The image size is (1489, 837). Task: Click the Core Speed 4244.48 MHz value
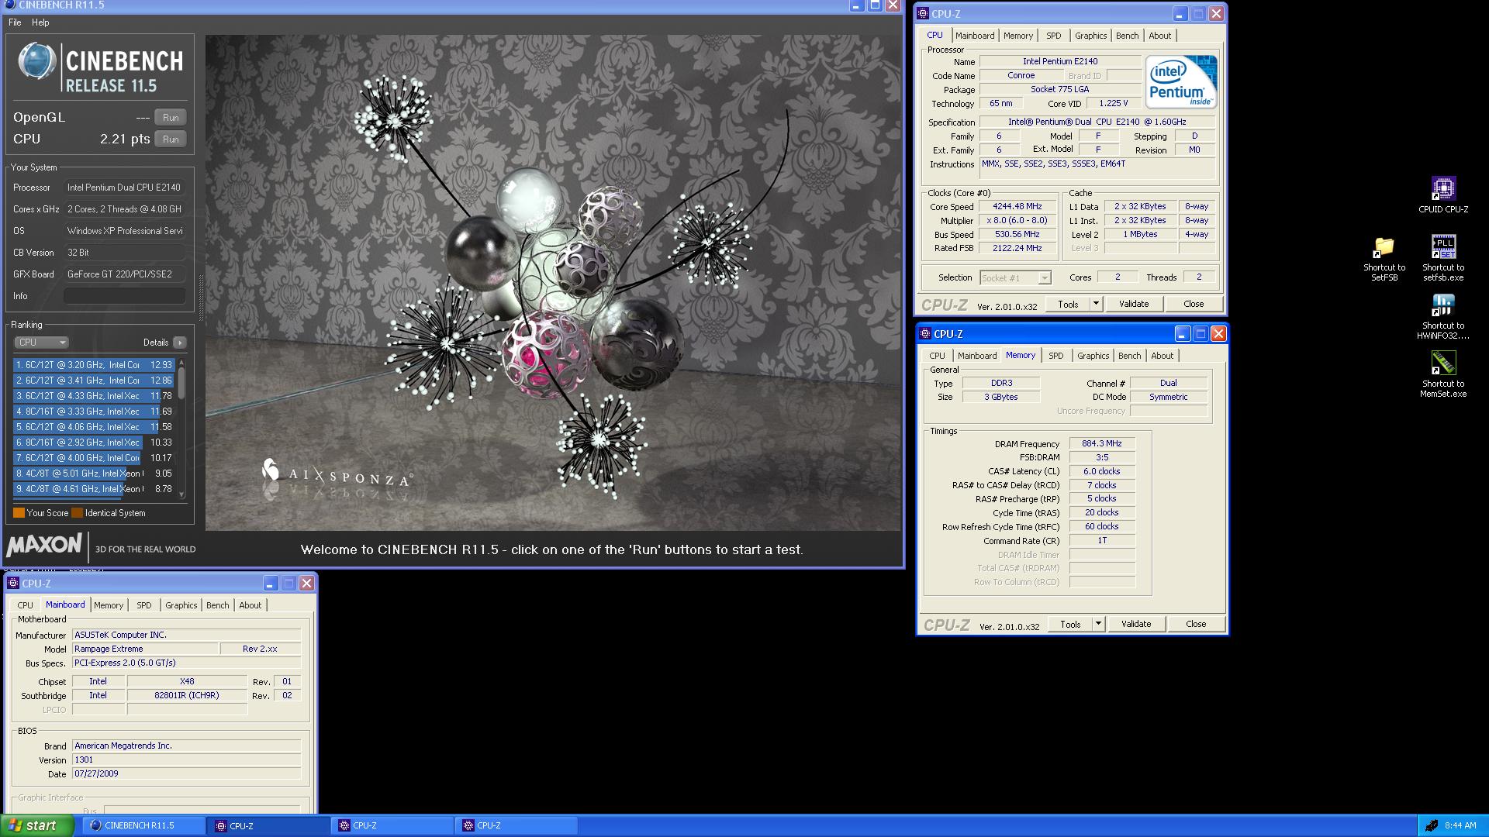pyautogui.click(x=1017, y=207)
